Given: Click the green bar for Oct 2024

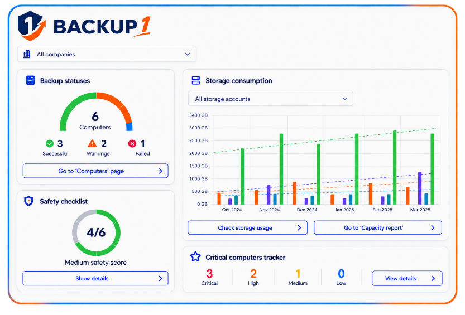Looking at the screenshot, I should [x=242, y=176].
